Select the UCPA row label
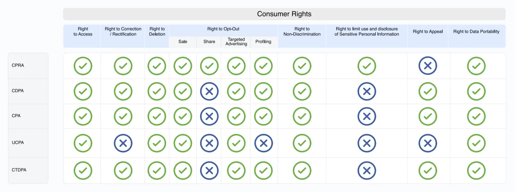Viewport: 515px width, 192px height. tap(18, 143)
